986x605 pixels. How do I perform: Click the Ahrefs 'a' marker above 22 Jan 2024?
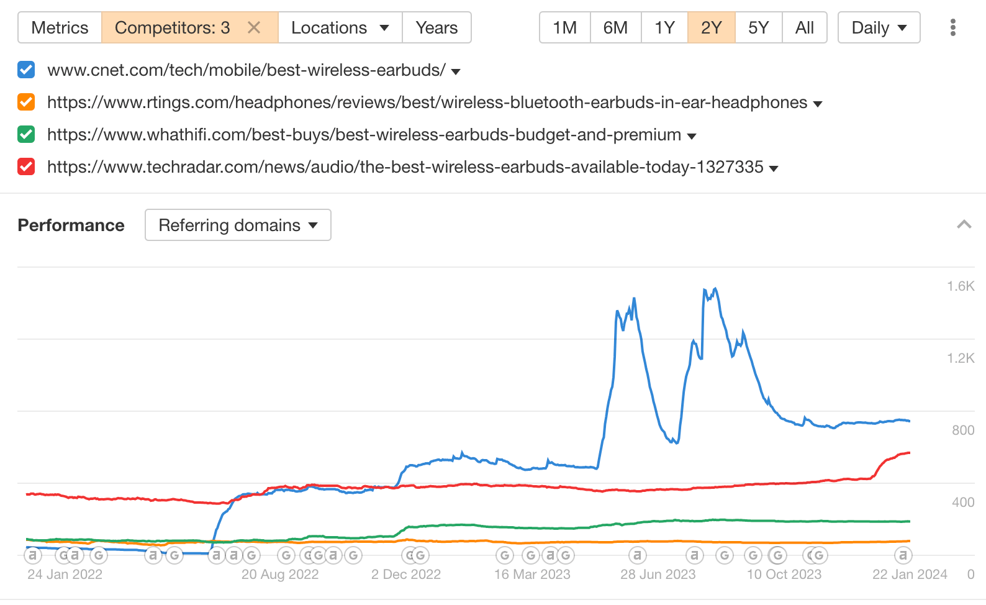[903, 555]
